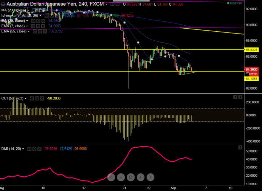Image resolution: width=262 pixels, height=191 pixels.
Task: Click the green realtime status indicator
Action: point(234,3)
